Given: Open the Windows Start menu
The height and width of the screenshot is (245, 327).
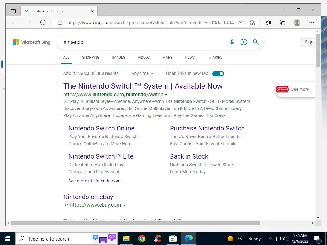Looking at the screenshot, I should (x=8, y=239).
